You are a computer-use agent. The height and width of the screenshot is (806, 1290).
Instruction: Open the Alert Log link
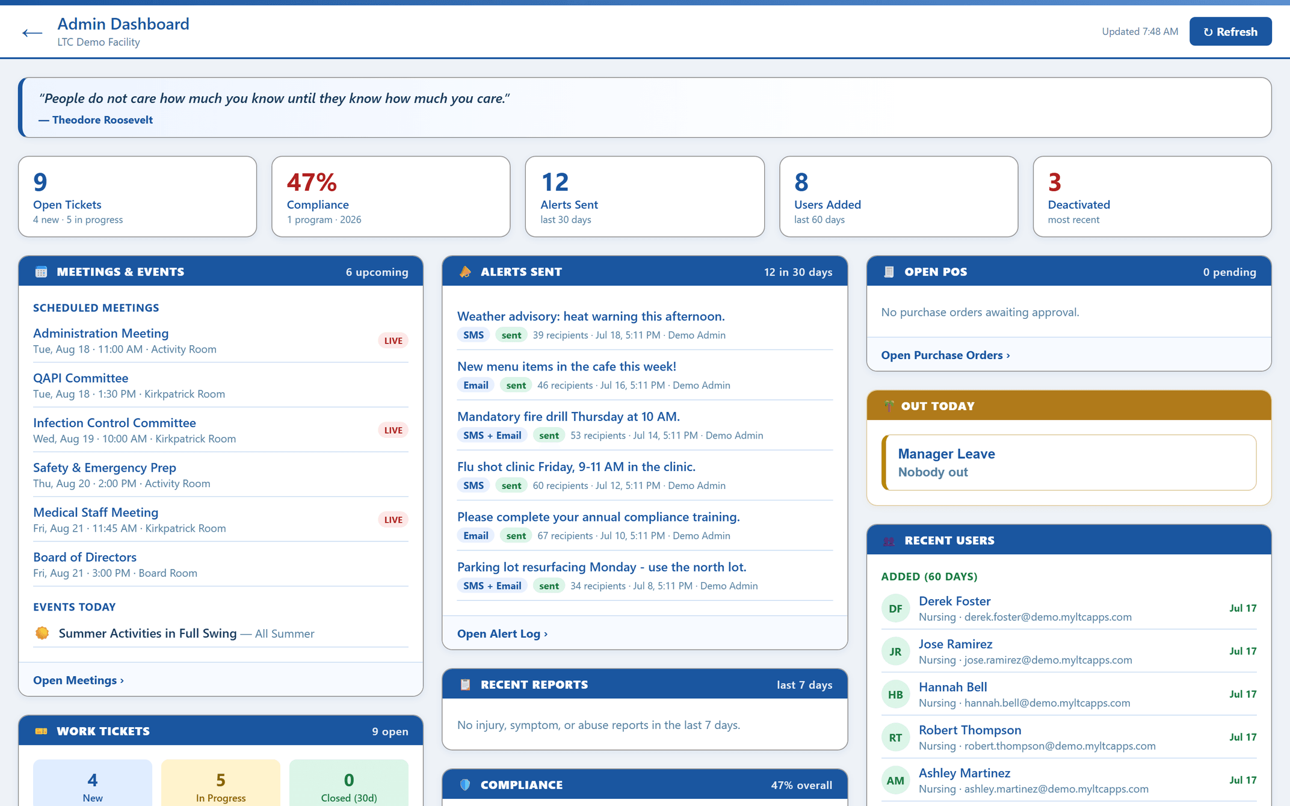coord(502,633)
